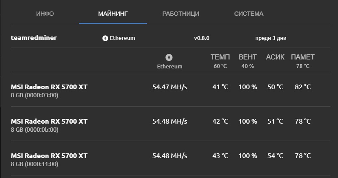This screenshot has height=178, width=338.
Task: Click the v0.8.0 version label
Action: point(202,38)
